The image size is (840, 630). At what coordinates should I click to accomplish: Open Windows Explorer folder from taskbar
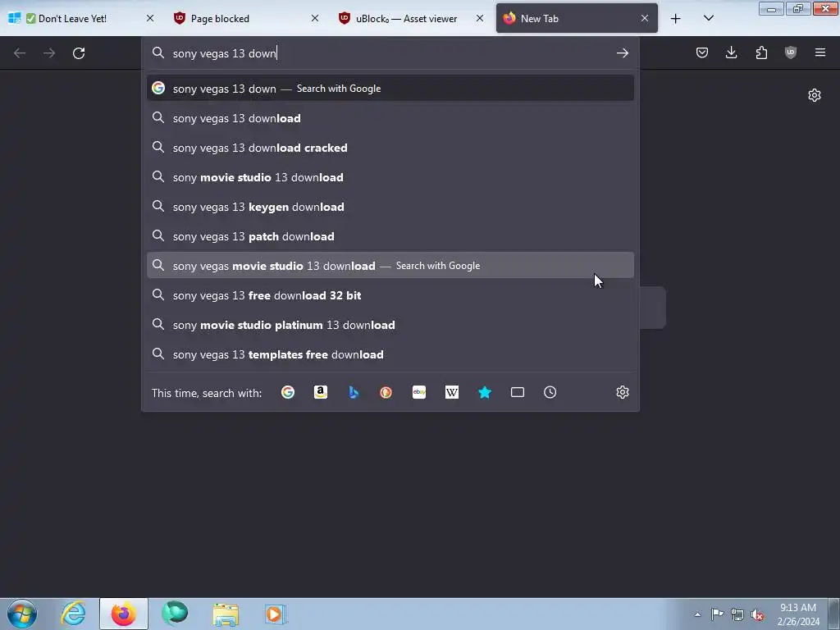coord(226,614)
